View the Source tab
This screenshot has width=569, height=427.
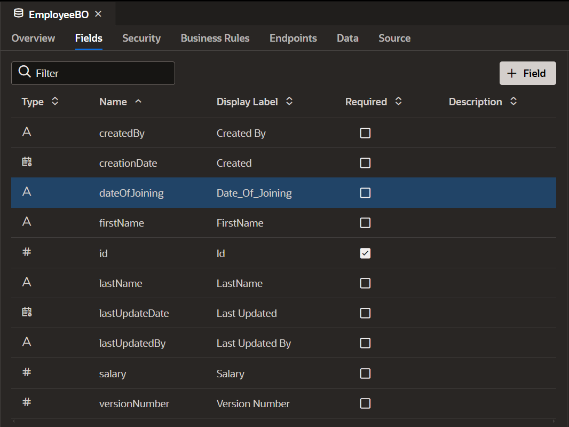[394, 38]
